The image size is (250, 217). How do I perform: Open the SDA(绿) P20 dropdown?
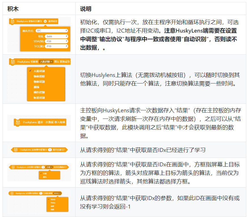point(56,41)
